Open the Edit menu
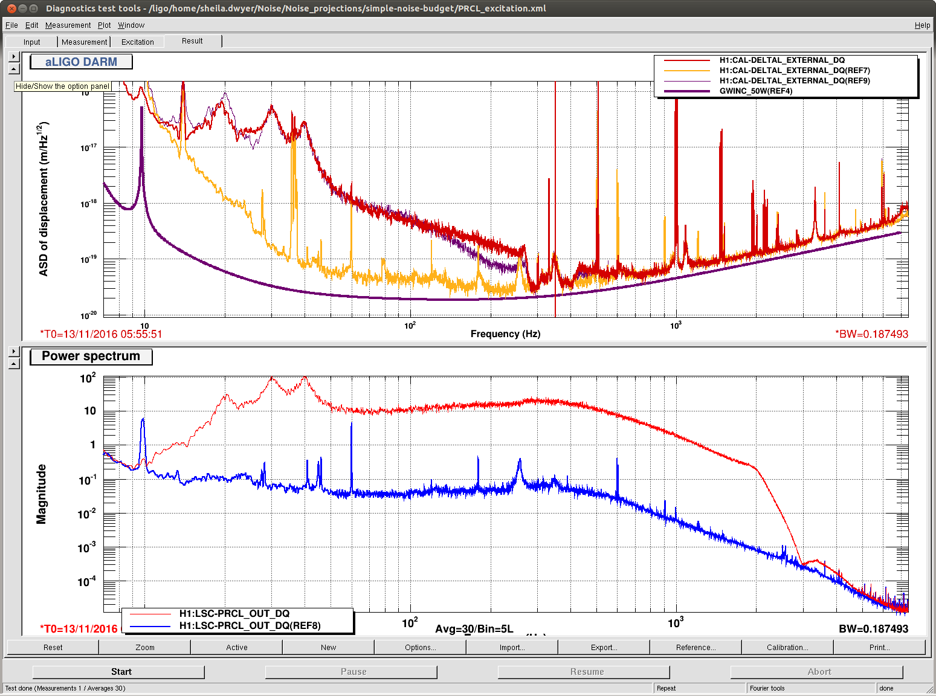Viewport: 936px width, 696px height. click(31, 25)
